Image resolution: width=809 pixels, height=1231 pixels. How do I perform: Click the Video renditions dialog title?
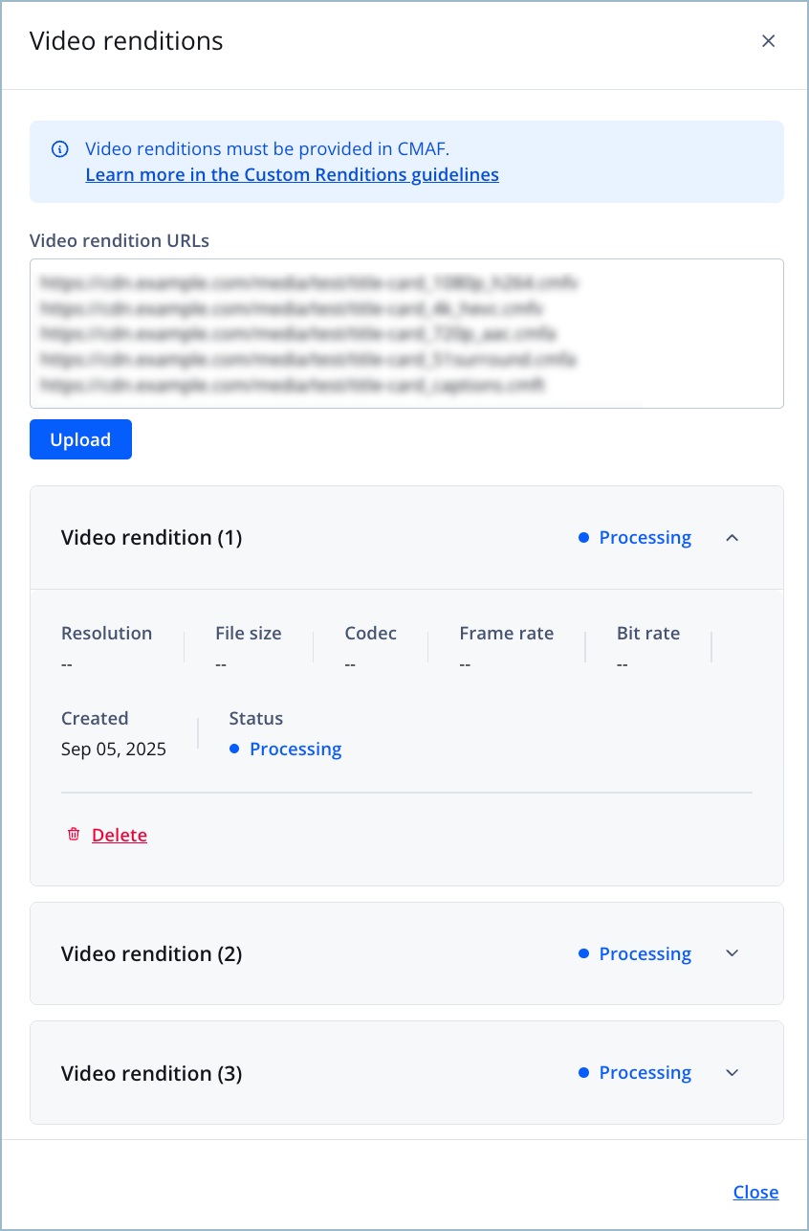click(126, 41)
